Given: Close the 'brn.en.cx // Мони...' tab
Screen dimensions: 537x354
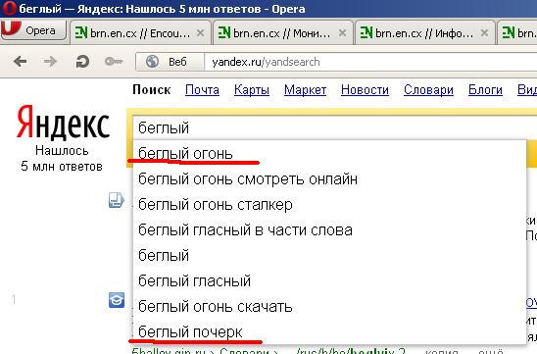Looking at the screenshot, I should click(x=342, y=33).
